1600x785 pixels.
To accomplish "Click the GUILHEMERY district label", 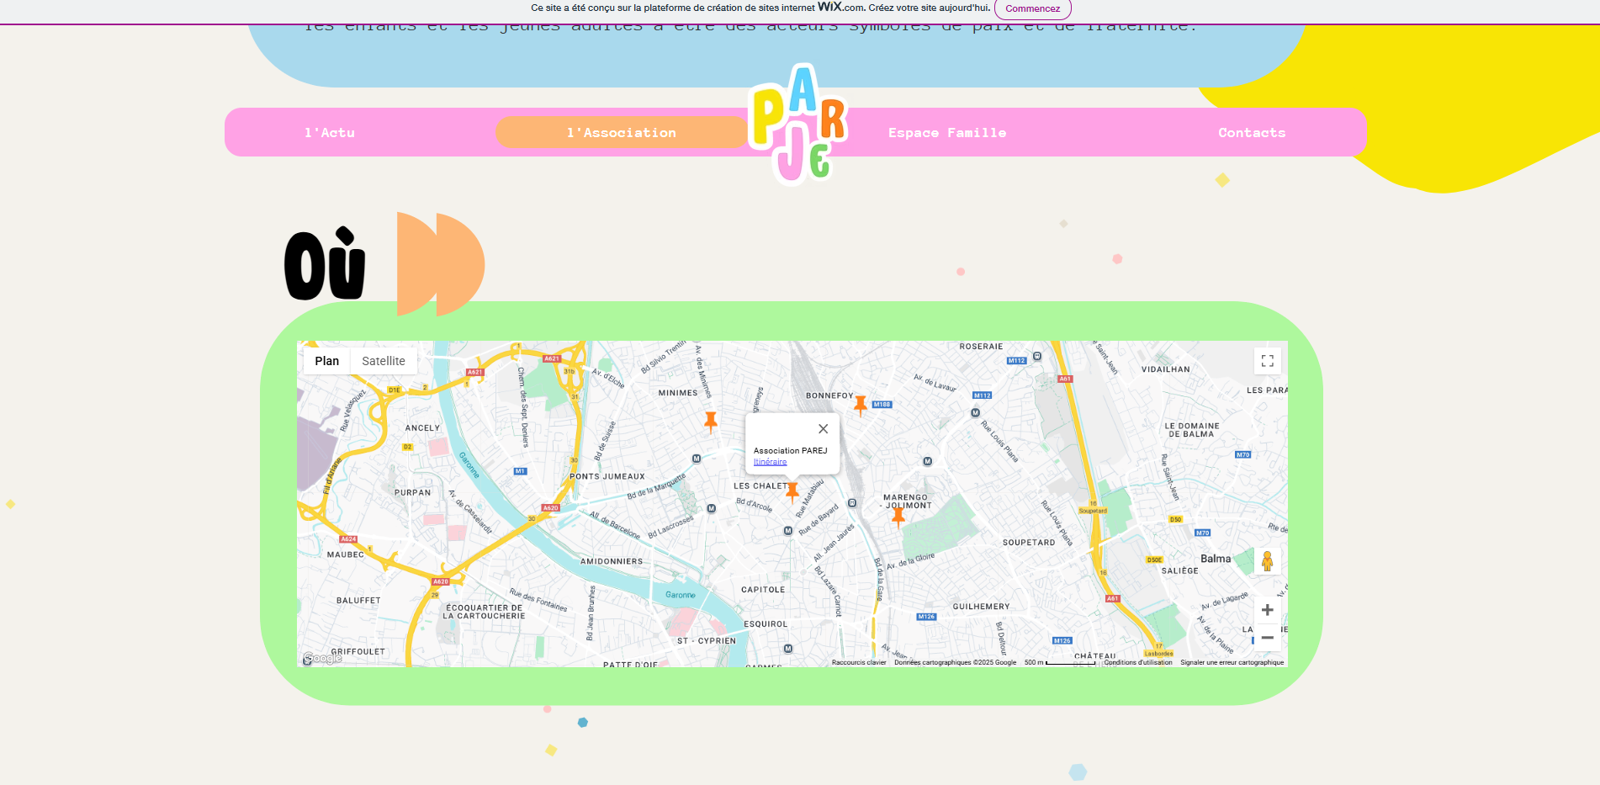I will pos(982,607).
